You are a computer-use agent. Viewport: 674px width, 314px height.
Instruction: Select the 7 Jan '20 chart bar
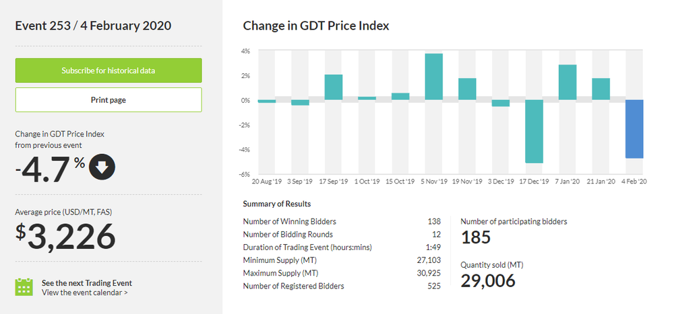pyautogui.click(x=568, y=83)
